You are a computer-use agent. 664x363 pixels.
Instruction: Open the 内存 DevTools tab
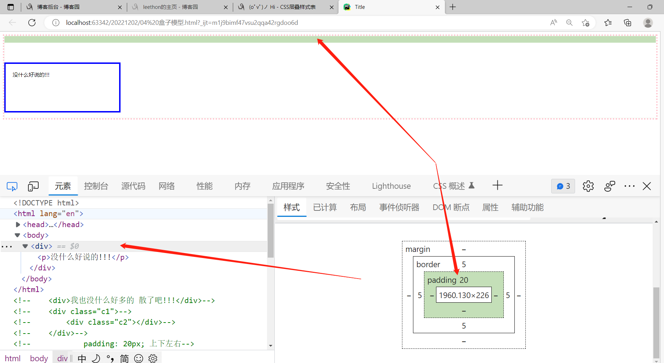242,186
